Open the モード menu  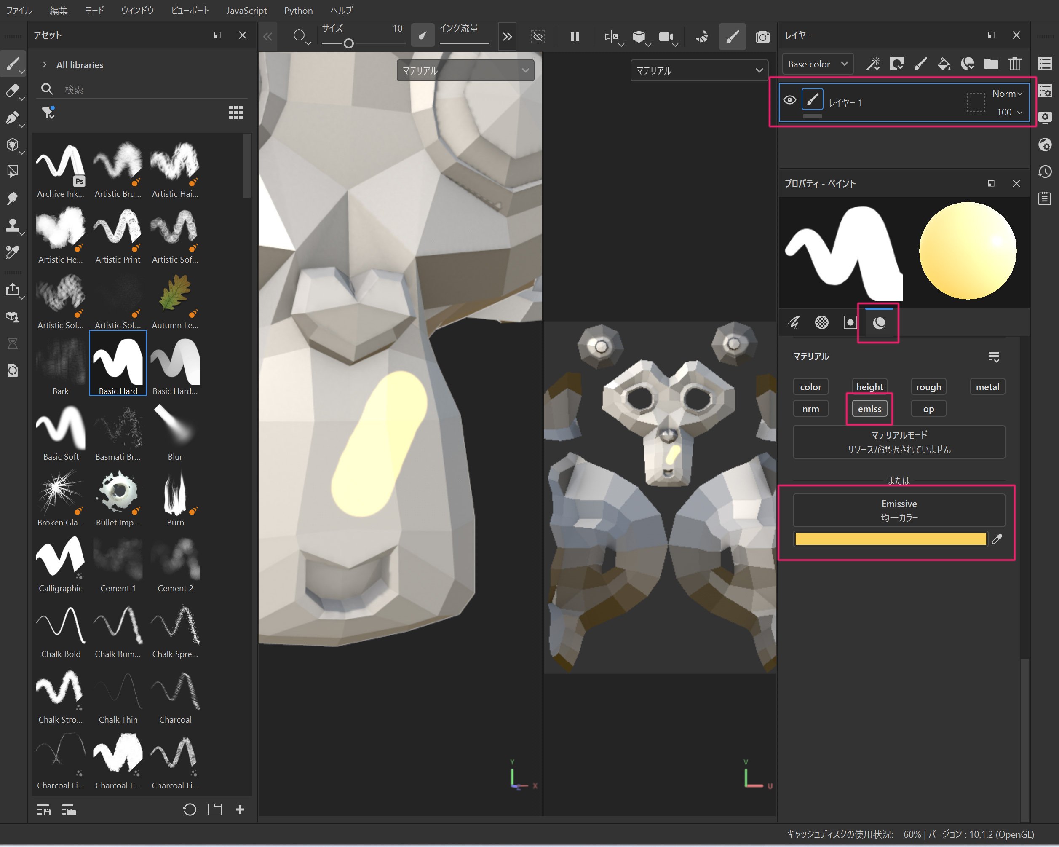94,10
